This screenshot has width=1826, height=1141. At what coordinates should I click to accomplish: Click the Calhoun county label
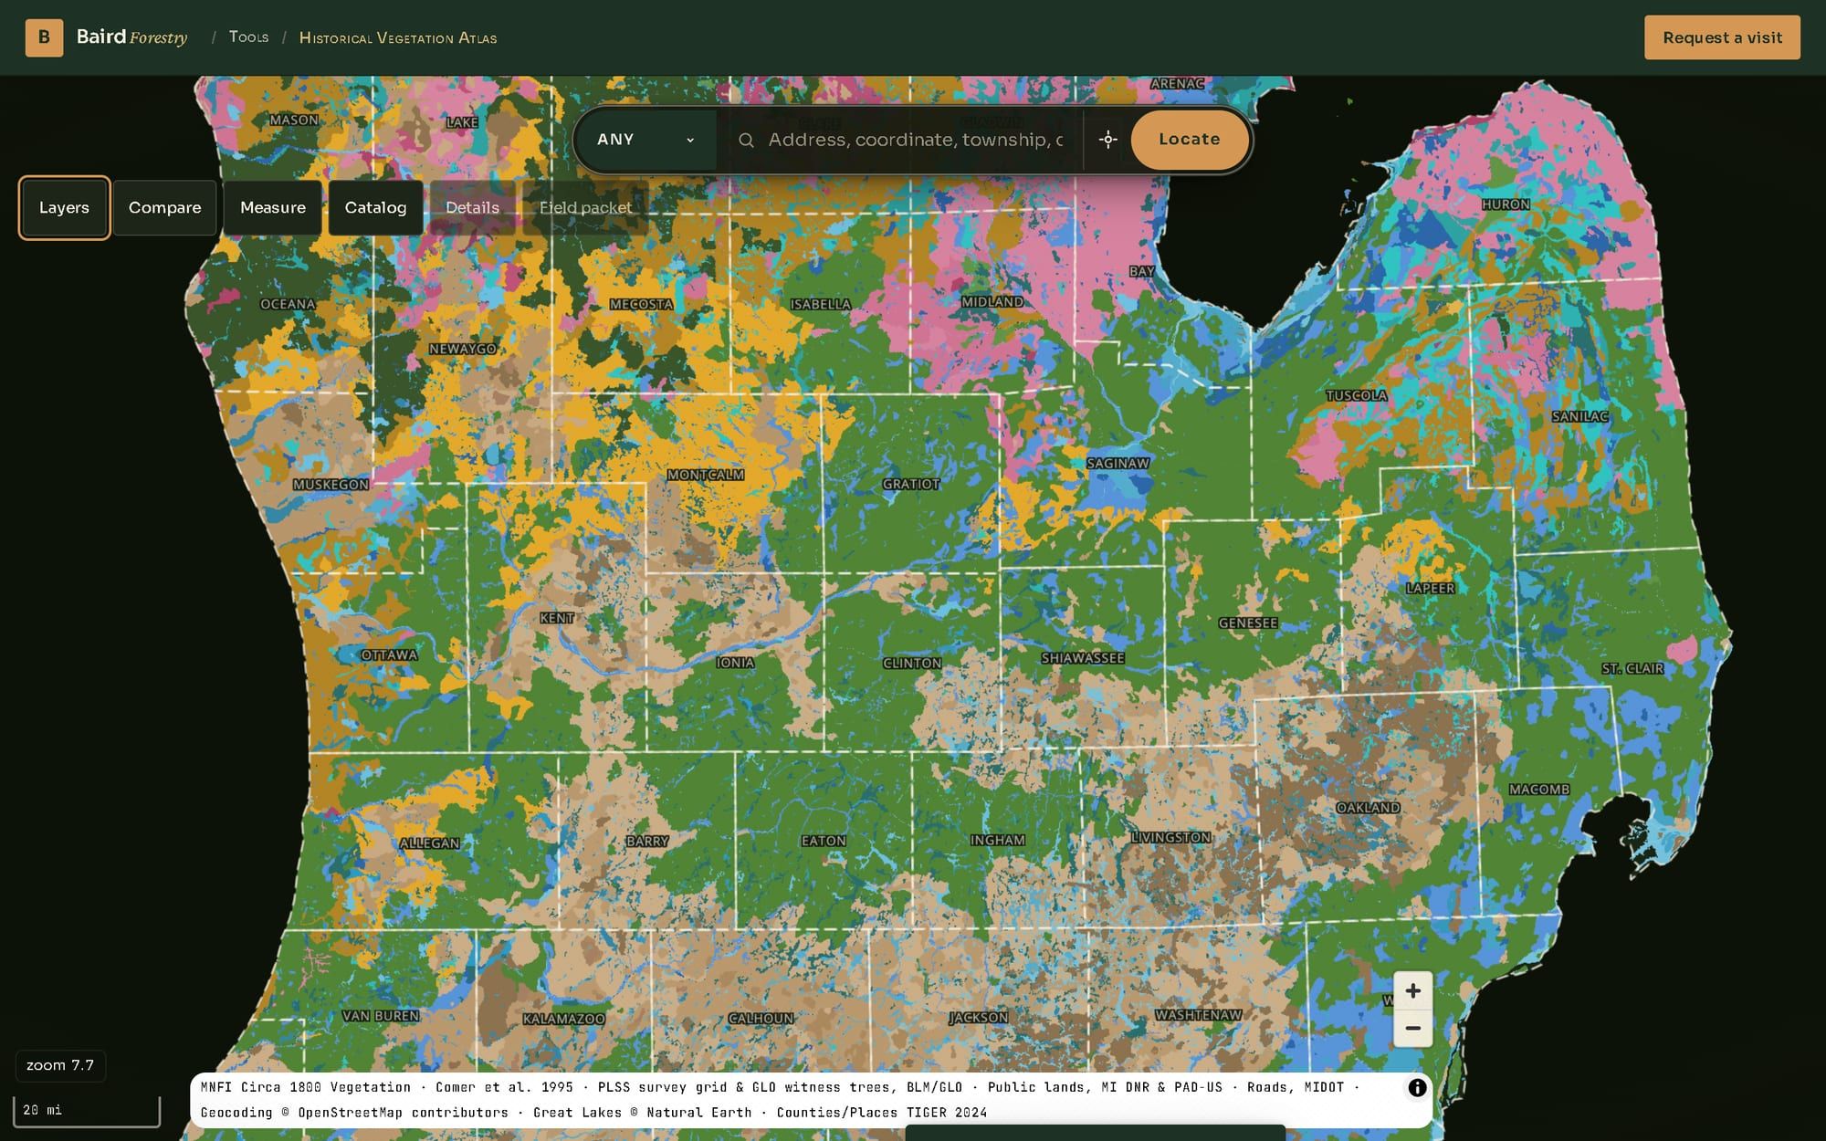click(x=761, y=1019)
